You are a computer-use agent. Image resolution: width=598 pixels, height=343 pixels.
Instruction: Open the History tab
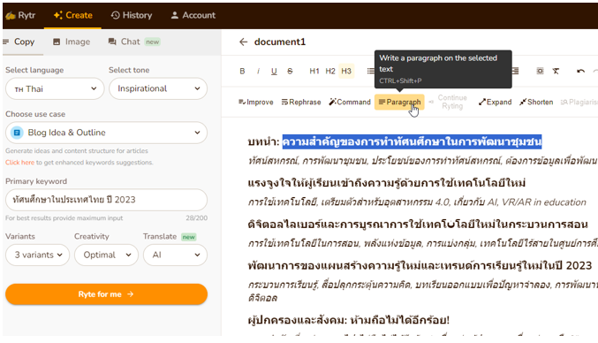132,15
